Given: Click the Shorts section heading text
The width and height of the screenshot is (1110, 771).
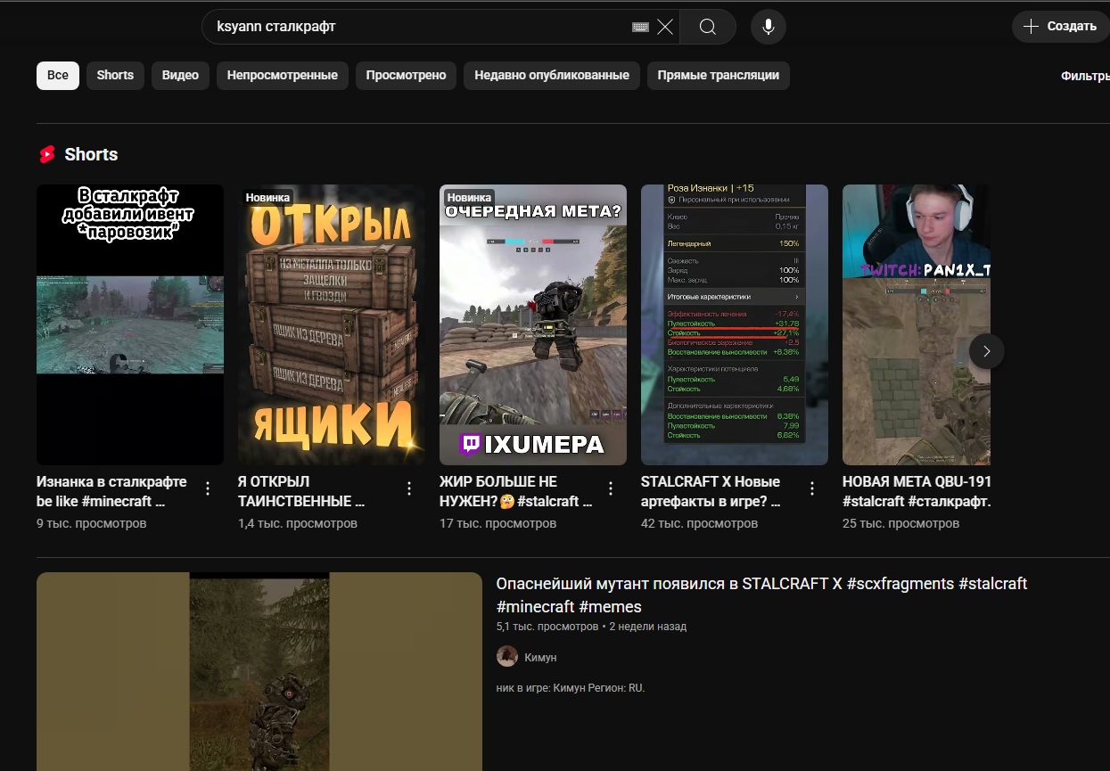Looking at the screenshot, I should pyautogui.click(x=91, y=154).
